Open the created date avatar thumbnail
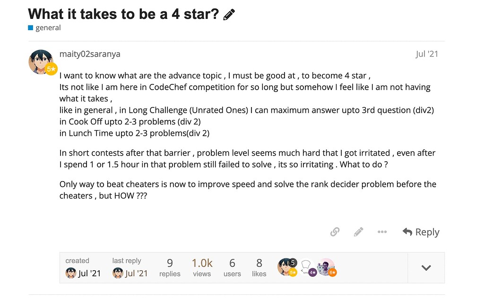The image size is (484, 299). 70,273
